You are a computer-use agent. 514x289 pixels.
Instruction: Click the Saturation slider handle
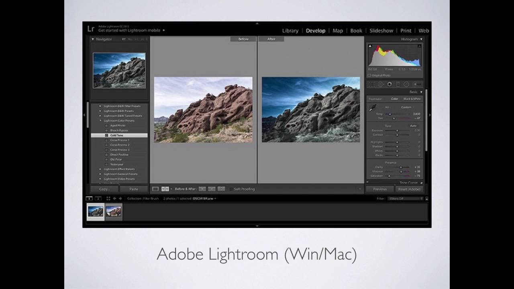tap(389, 176)
